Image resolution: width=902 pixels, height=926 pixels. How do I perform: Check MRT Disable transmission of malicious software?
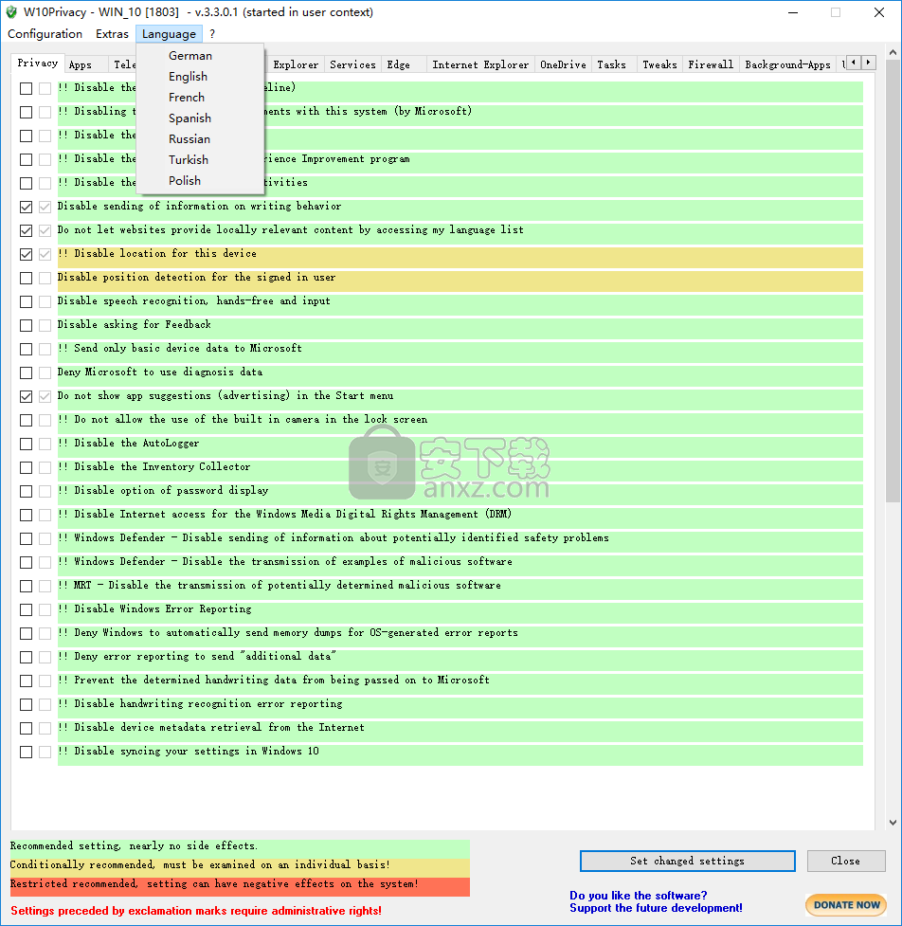26,586
